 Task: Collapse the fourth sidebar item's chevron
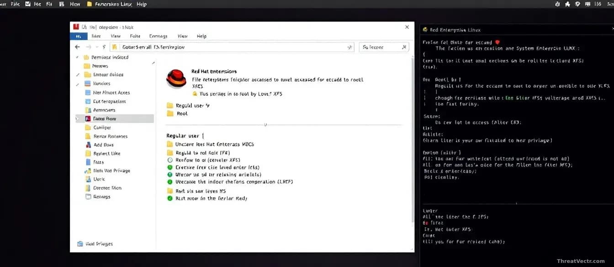pyautogui.click(x=77, y=84)
